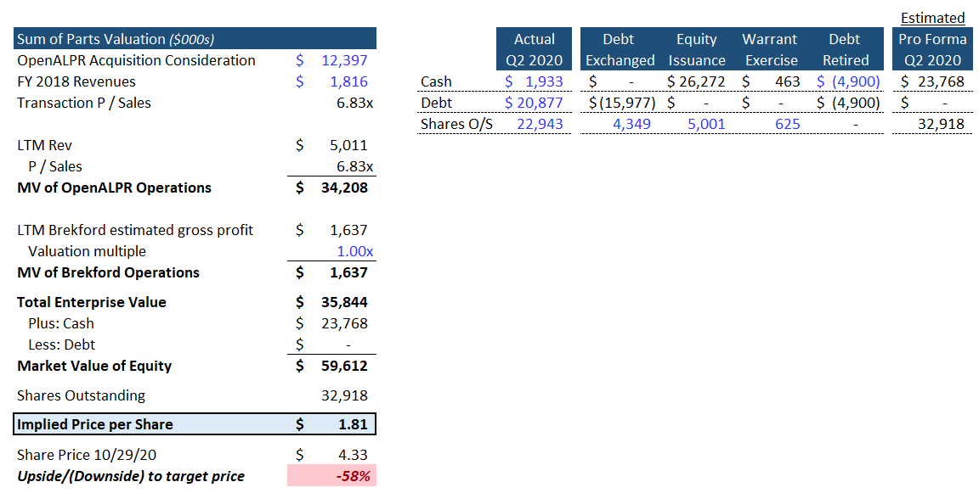Image resolution: width=979 pixels, height=493 pixels.
Task: Click the 'Shares O/S' row label
Action: pyautogui.click(x=456, y=124)
